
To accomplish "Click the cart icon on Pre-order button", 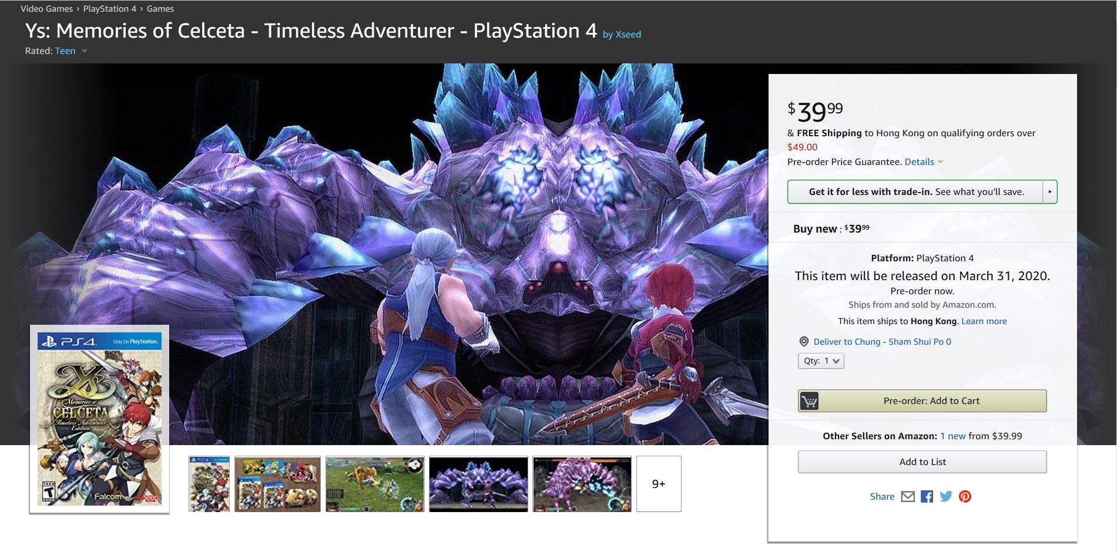I will click(809, 401).
